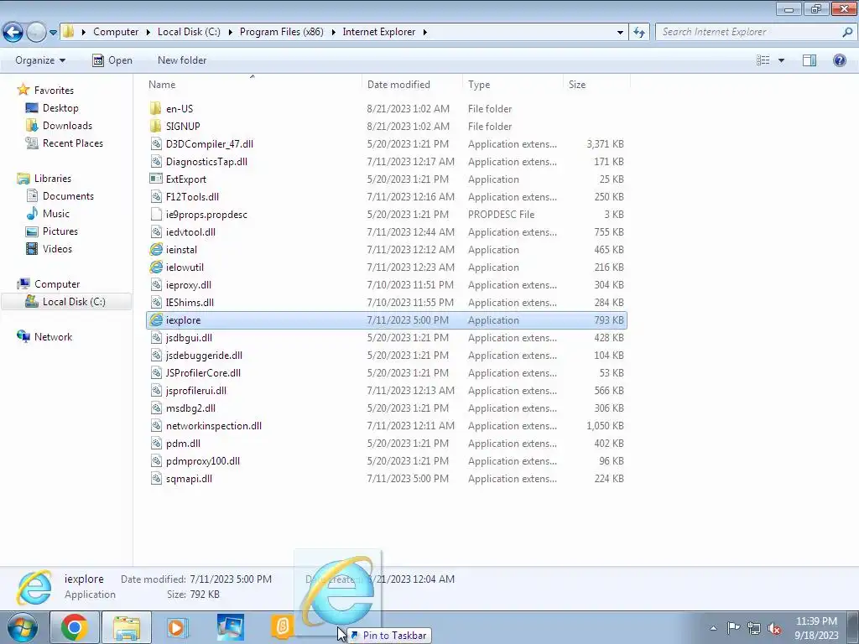This screenshot has height=644, width=859.
Task: Select the en-US folder icon
Action: tap(156, 108)
